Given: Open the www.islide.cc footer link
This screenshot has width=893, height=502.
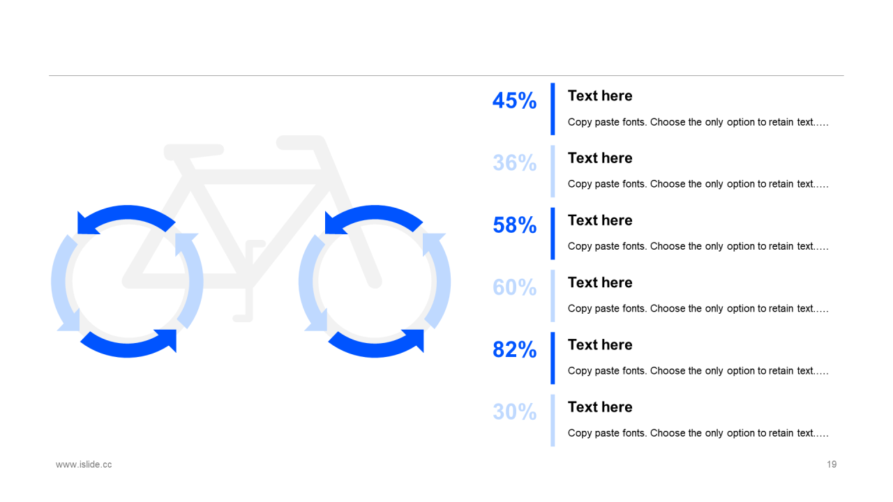Looking at the screenshot, I should (84, 464).
